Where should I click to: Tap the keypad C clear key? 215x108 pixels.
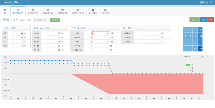(185, 49)
